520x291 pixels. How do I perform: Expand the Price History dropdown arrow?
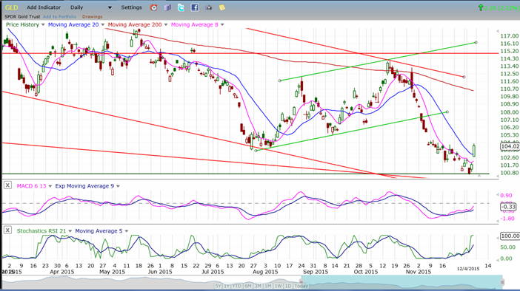[43, 25]
